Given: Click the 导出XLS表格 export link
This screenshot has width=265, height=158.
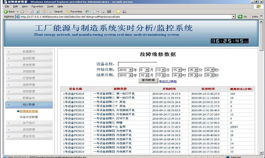Looking at the screenshot, I should point(168,81).
